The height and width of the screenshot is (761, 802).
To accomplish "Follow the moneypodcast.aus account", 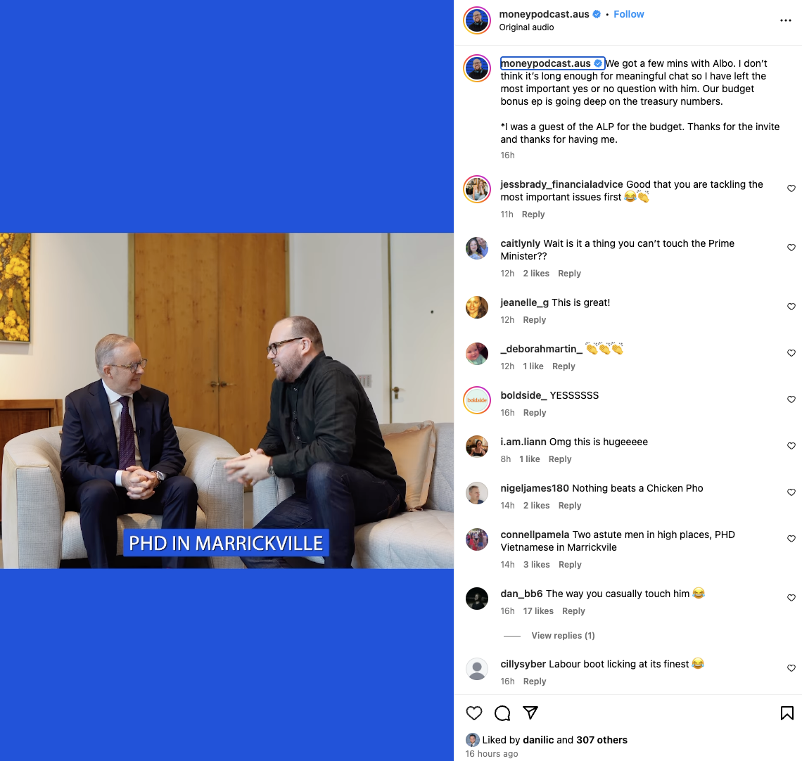I will pyautogui.click(x=629, y=14).
